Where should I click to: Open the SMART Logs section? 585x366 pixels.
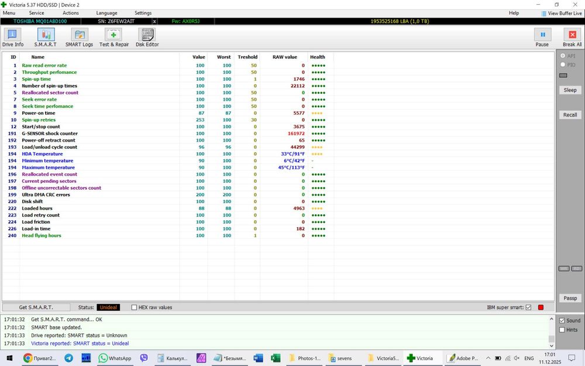[x=79, y=37]
